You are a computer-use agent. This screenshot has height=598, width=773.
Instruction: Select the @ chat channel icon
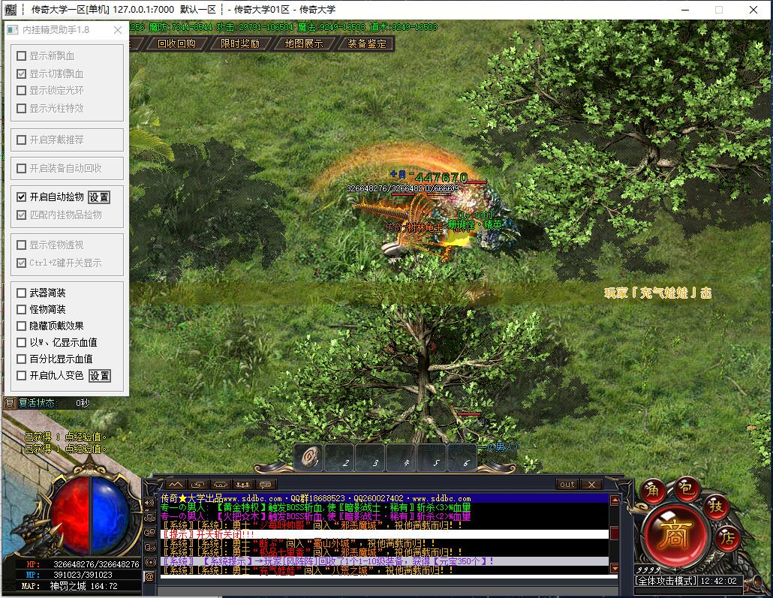(x=149, y=575)
